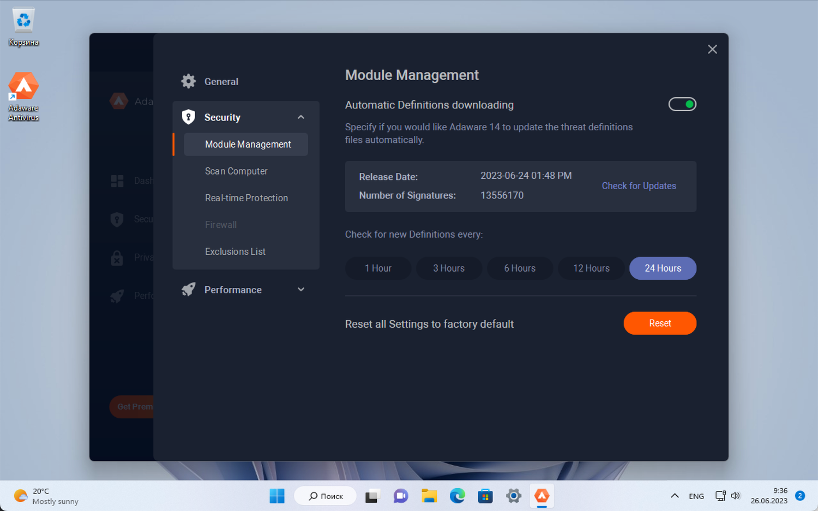Image resolution: width=818 pixels, height=511 pixels.
Task: Switch the ENG input language
Action: pos(696,496)
